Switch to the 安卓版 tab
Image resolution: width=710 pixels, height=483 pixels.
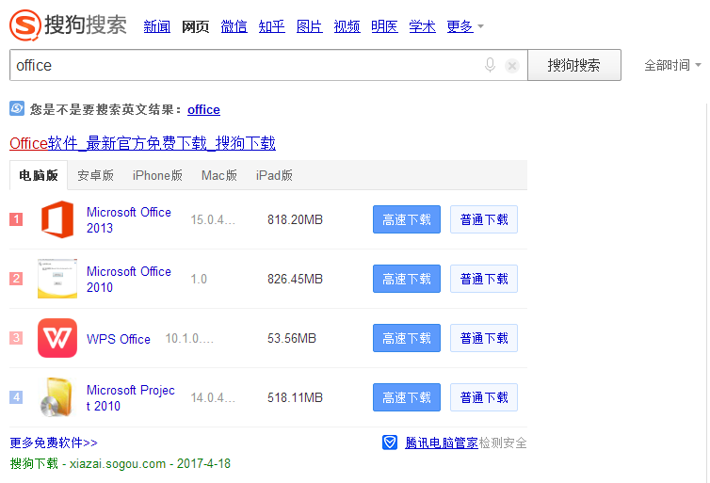click(95, 175)
